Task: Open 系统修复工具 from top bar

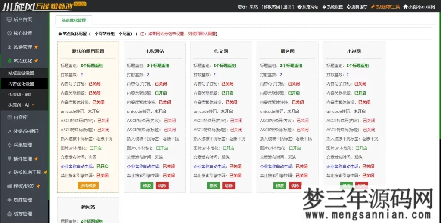Action: (385, 7)
